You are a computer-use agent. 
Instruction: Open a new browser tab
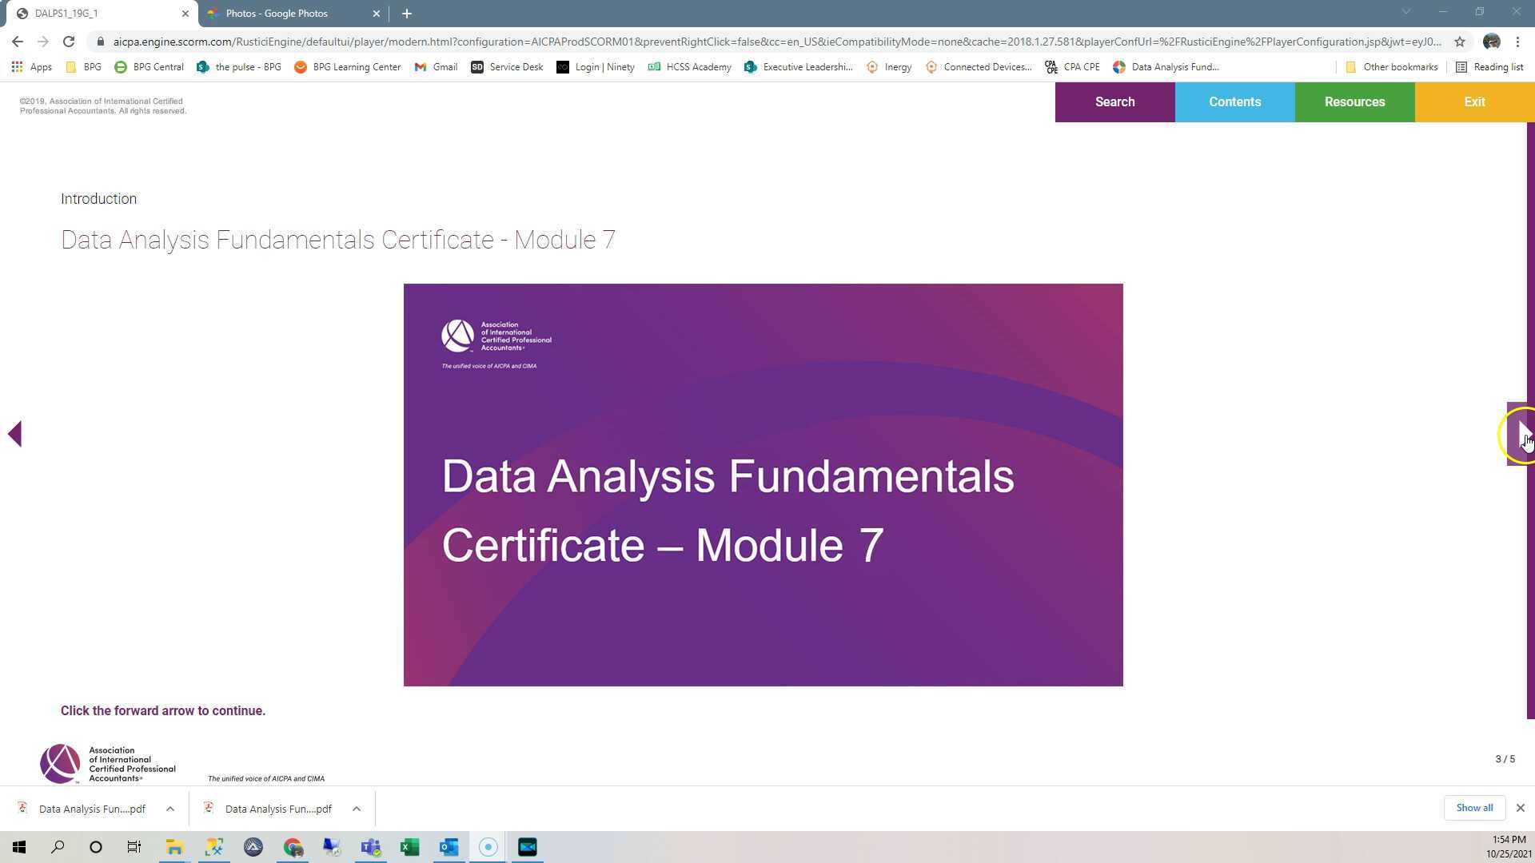(406, 14)
